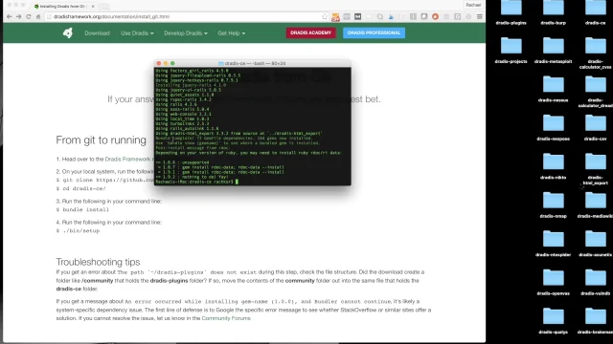Open the Download page from the navbar

(97, 33)
